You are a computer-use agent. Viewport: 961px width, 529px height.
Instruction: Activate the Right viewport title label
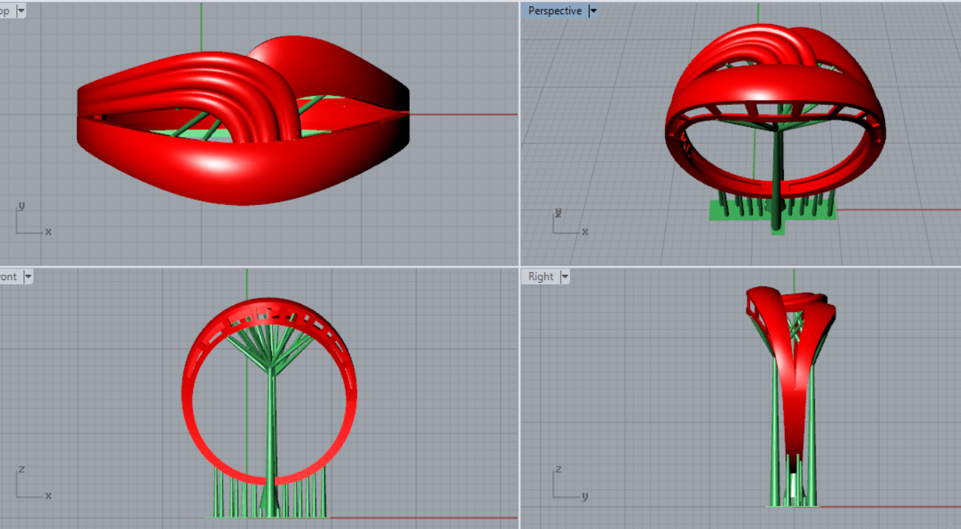(x=541, y=277)
